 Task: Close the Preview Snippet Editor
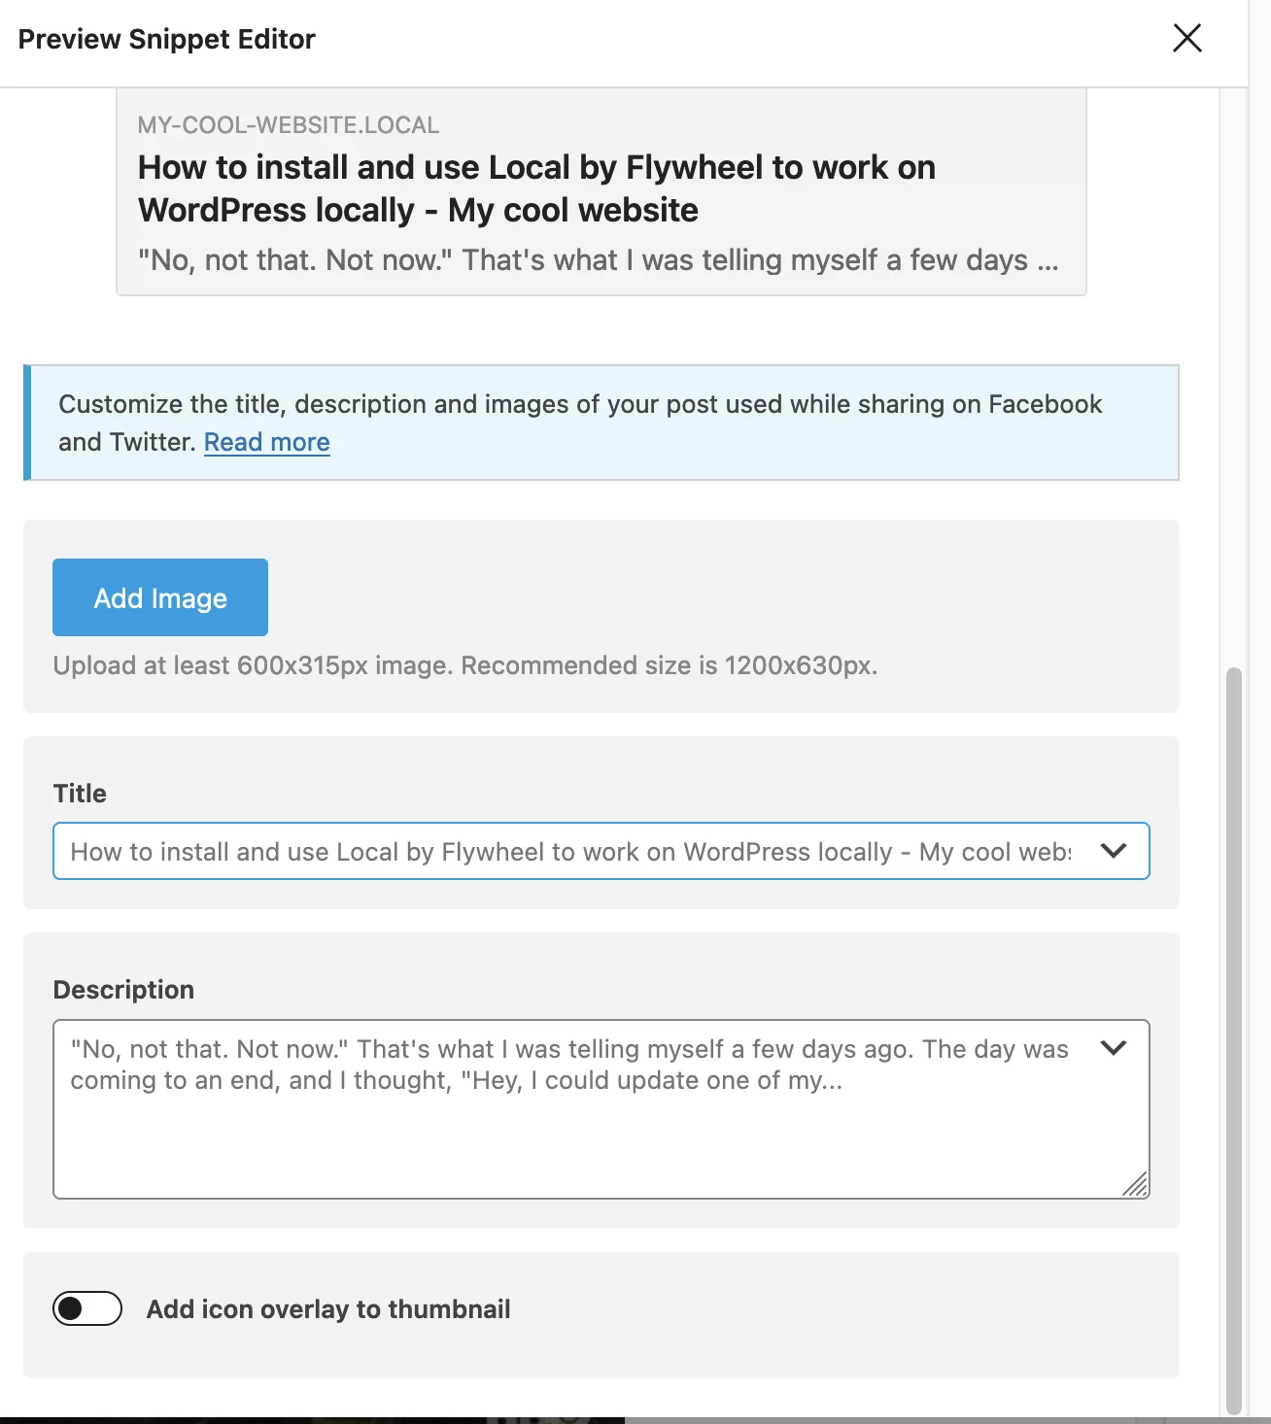1187,39
